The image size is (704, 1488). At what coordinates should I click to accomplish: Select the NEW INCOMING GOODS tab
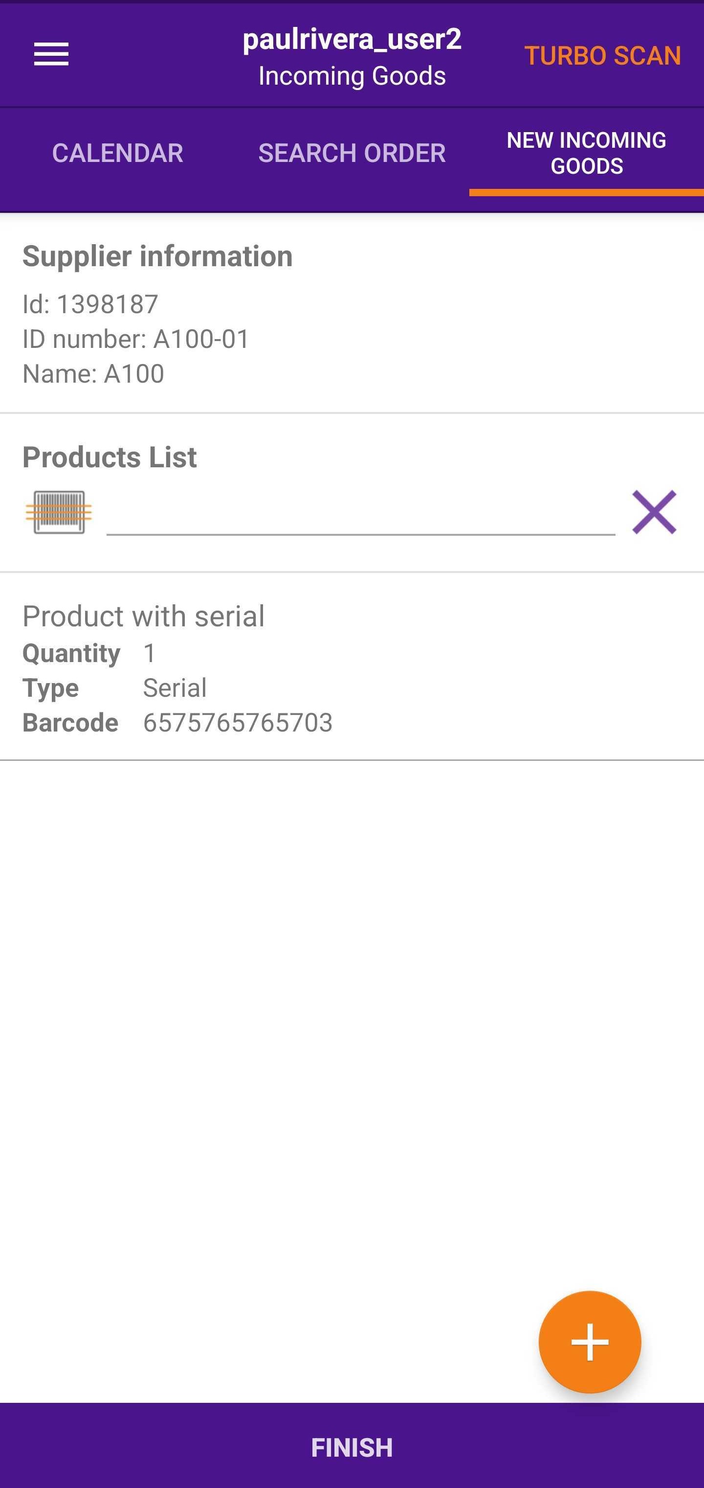(x=586, y=153)
